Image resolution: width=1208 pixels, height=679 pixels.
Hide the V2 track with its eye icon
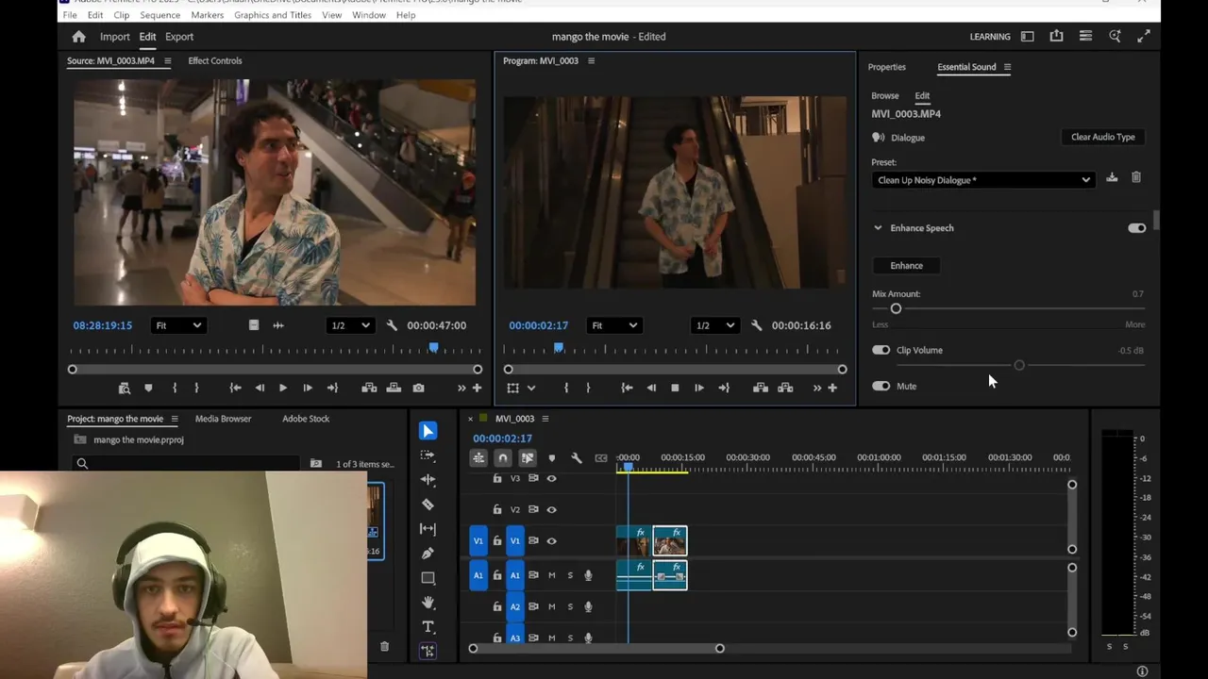[x=552, y=510]
